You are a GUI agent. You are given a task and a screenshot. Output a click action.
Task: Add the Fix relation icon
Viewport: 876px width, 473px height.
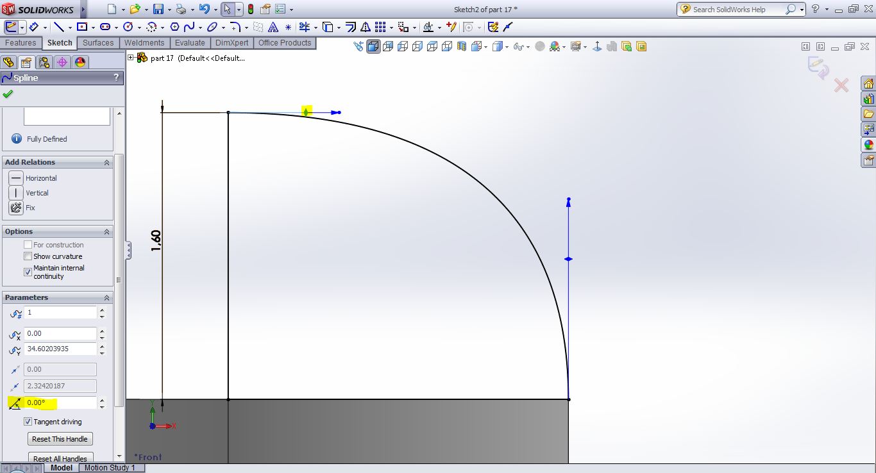16,208
